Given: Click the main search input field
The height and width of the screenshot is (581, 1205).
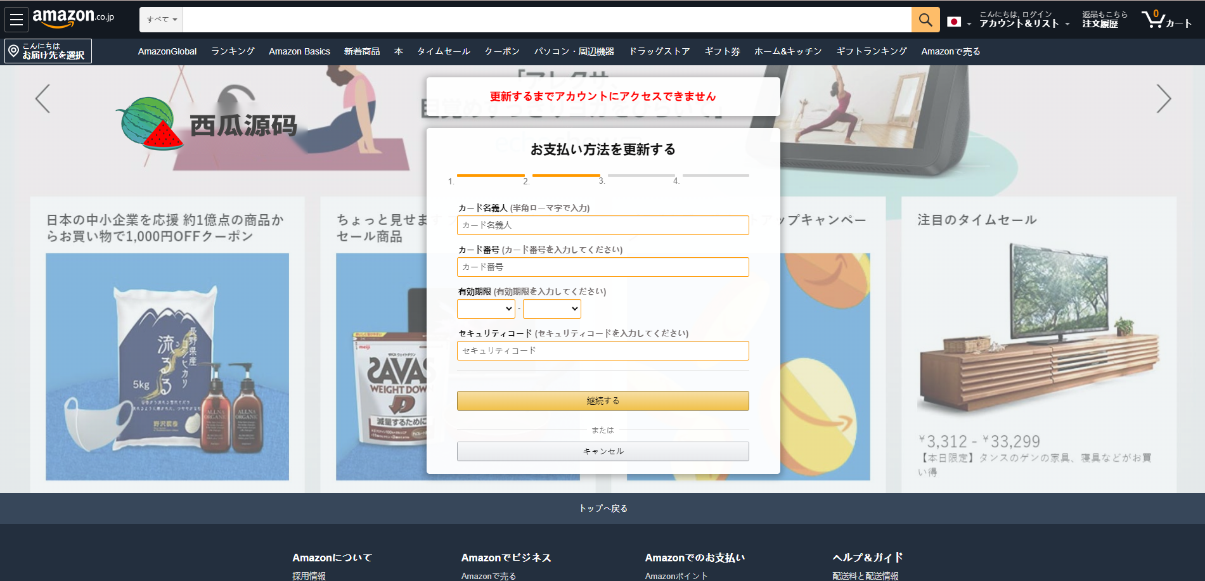Looking at the screenshot, I should (x=547, y=20).
